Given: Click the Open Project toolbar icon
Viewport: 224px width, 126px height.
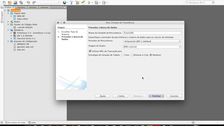Looking at the screenshot, I should [15, 2].
